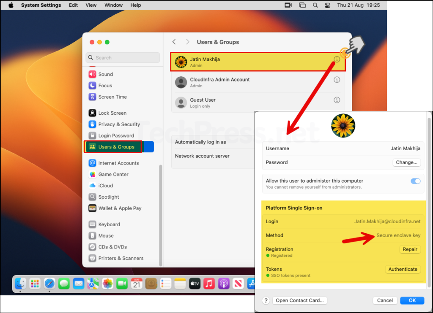The image size is (433, 313).
Task: Open the Help menu
Action: click(136, 5)
